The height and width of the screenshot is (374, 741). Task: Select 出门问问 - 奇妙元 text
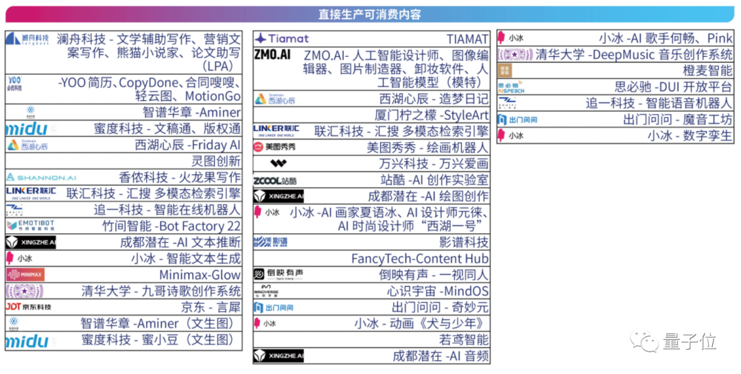click(440, 307)
